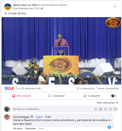Toggle the Me encanta reaction
Image resolution: width=122 pixels, height=131 pixels.
21,96
